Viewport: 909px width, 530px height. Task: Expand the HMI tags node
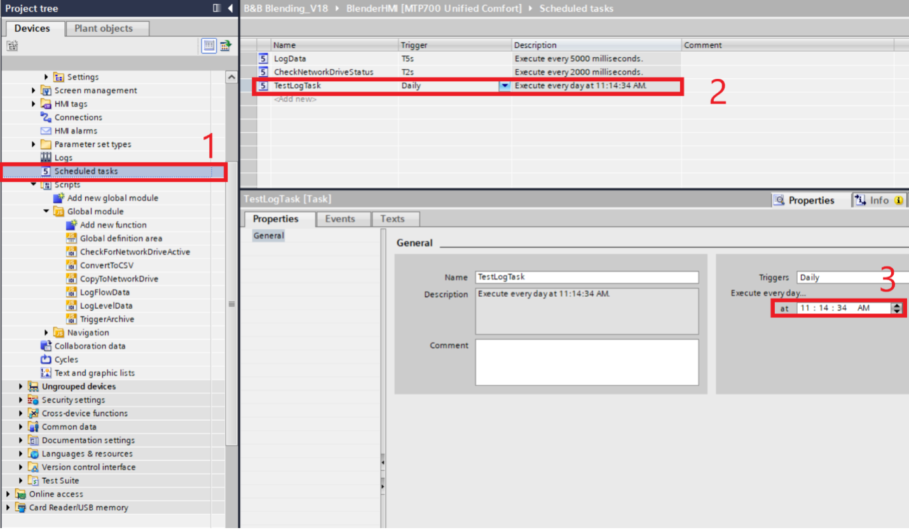[34, 104]
